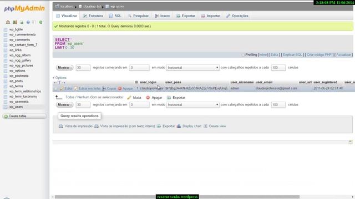Screen dimensions: 355x199
Task: Click the Edita query link
Action: (x=274, y=55)
